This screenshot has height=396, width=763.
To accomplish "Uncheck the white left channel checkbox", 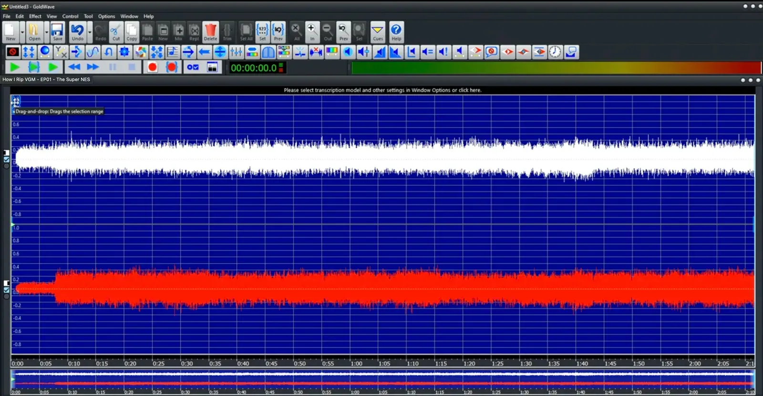I will [x=7, y=159].
